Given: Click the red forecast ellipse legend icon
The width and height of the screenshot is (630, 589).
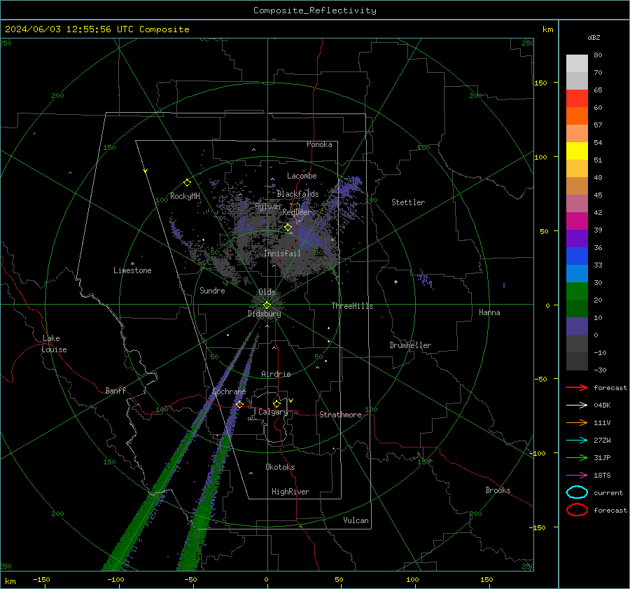Looking at the screenshot, I should pos(577,510).
